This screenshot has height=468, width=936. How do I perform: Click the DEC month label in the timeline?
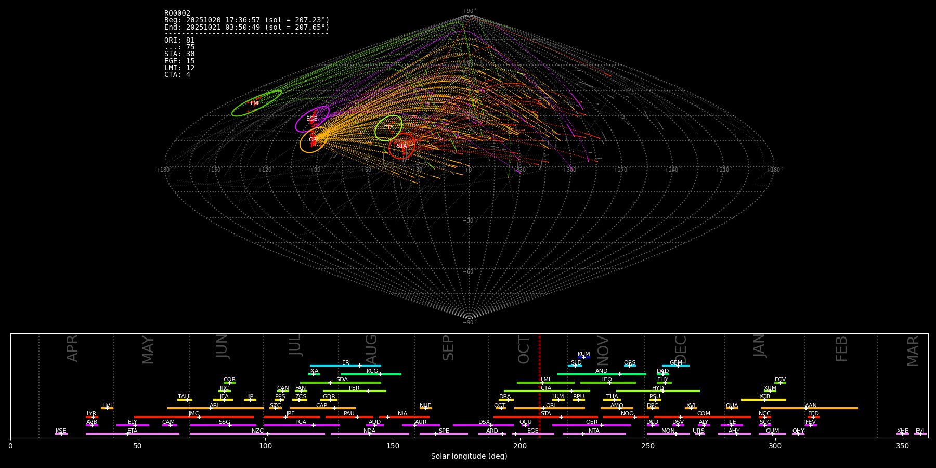681,350
